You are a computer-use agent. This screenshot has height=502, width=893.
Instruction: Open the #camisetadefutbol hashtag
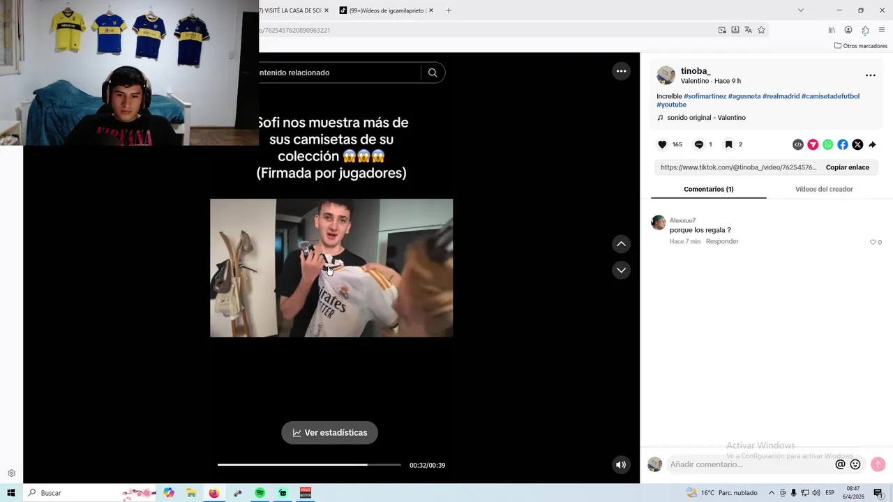[x=830, y=96]
